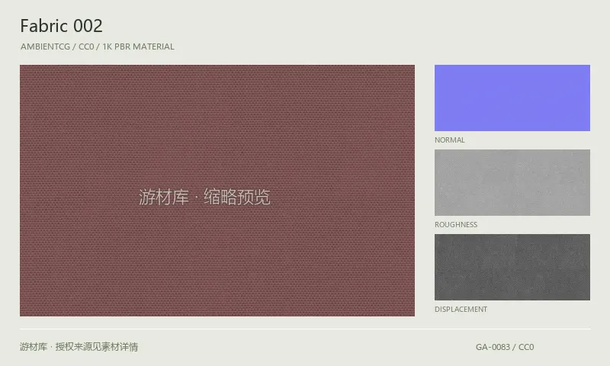This screenshot has height=366, width=610.
Task: Select the light gray ROUGHNESS map thumbnail
Action: click(512, 182)
